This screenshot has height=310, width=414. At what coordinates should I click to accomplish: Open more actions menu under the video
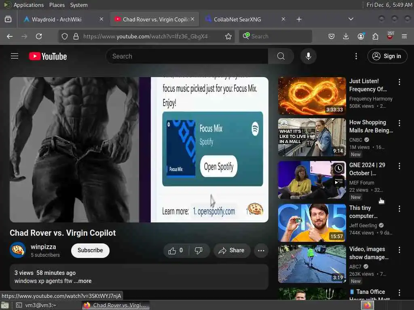point(261,250)
